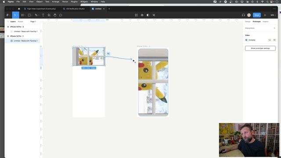
Task: Open the frame tools dropdown arrow
Action: (x=25, y=15)
